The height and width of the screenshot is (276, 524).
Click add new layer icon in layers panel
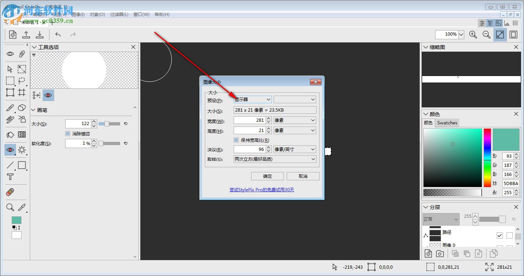(x=428, y=253)
